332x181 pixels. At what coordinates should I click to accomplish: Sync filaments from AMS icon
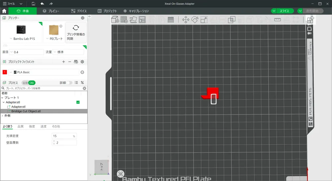click(76, 62)
